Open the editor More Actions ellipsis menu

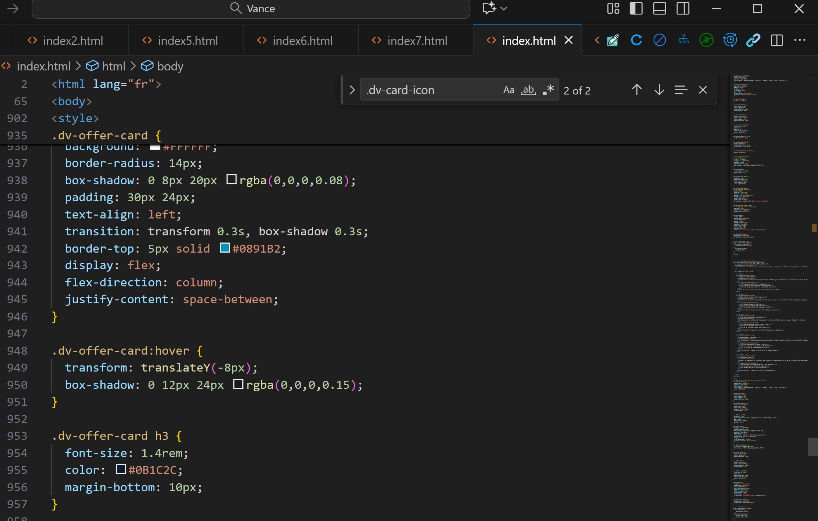[x=800, y=40]
